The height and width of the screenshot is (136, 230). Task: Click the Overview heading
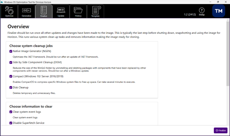point(18,27)
